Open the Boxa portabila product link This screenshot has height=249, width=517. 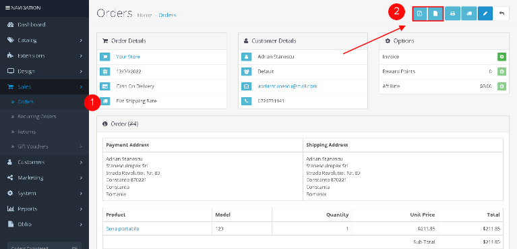(x=122, y=229)
